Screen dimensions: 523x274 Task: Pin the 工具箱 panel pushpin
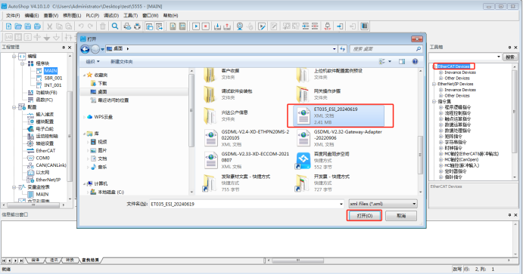pos(509,48)
